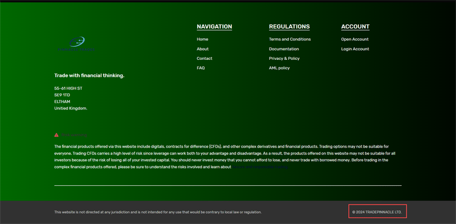
Task: Click the 'Risk warning' label
Action: (74, 135)
